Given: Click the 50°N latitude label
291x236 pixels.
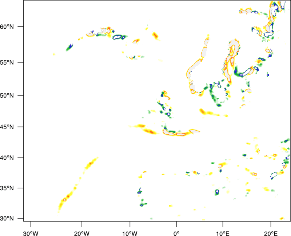Looking at the screenshot, I should 7,95.
